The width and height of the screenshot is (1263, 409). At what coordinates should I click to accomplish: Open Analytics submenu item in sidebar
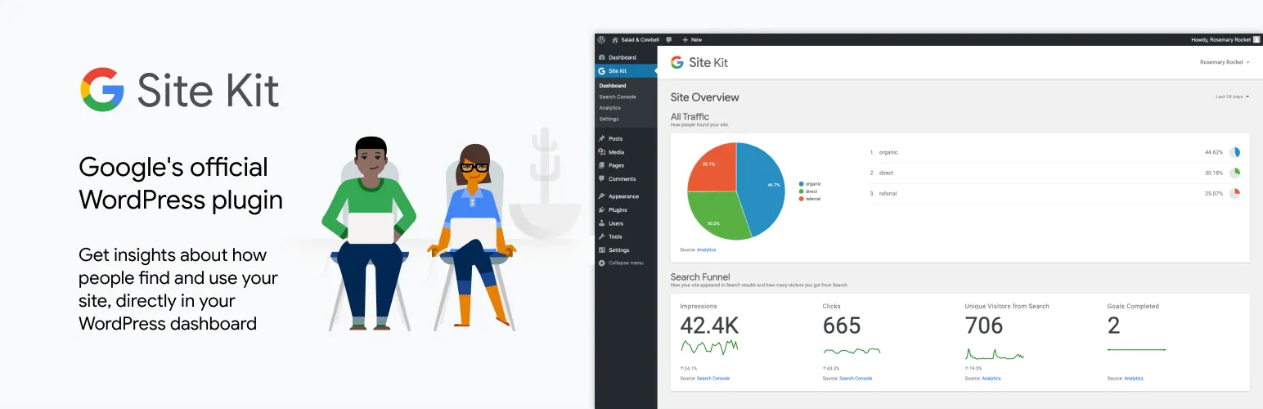click(610, 108)
